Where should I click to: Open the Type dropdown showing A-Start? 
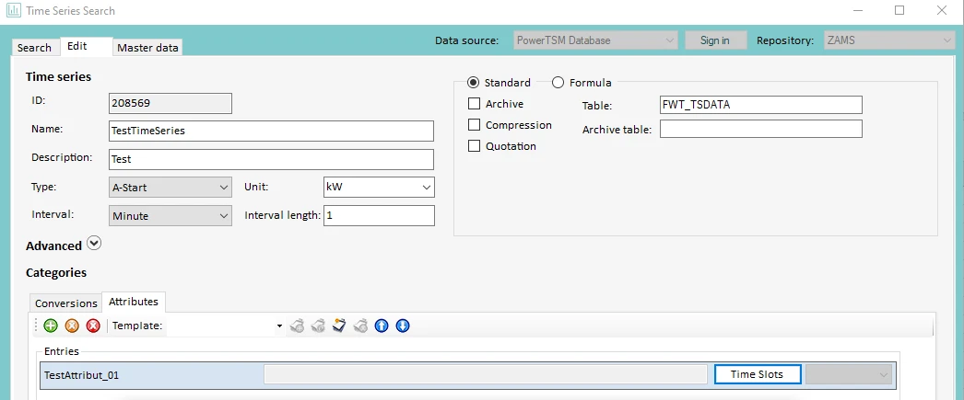pos(170,188)
